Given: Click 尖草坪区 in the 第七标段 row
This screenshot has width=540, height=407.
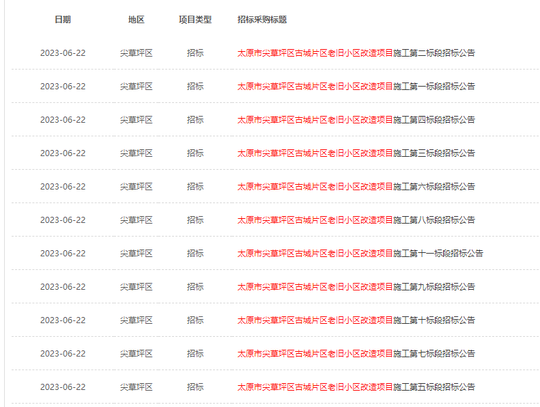Looking at the screenshot, I should (x=136, y=353).
